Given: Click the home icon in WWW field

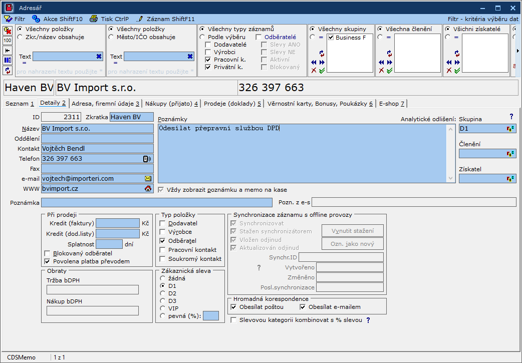Looking at the screenshot, I should click(148, 189).
